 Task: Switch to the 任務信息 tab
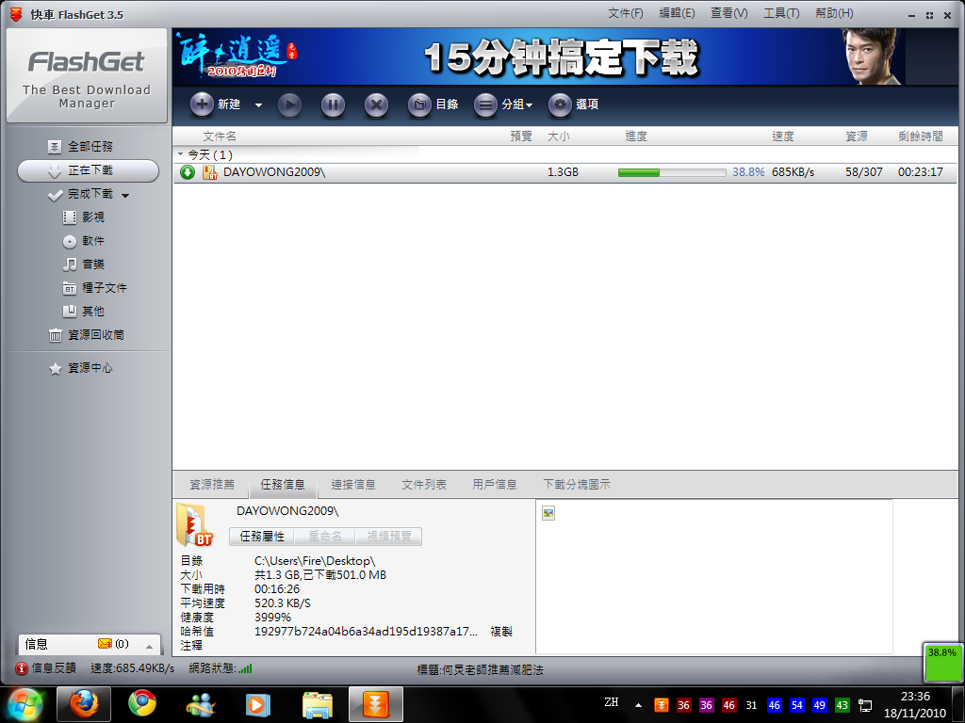[x=283, y=485]
